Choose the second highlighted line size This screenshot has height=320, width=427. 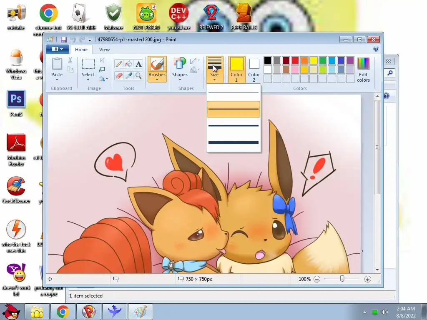(x=234, y=109)
